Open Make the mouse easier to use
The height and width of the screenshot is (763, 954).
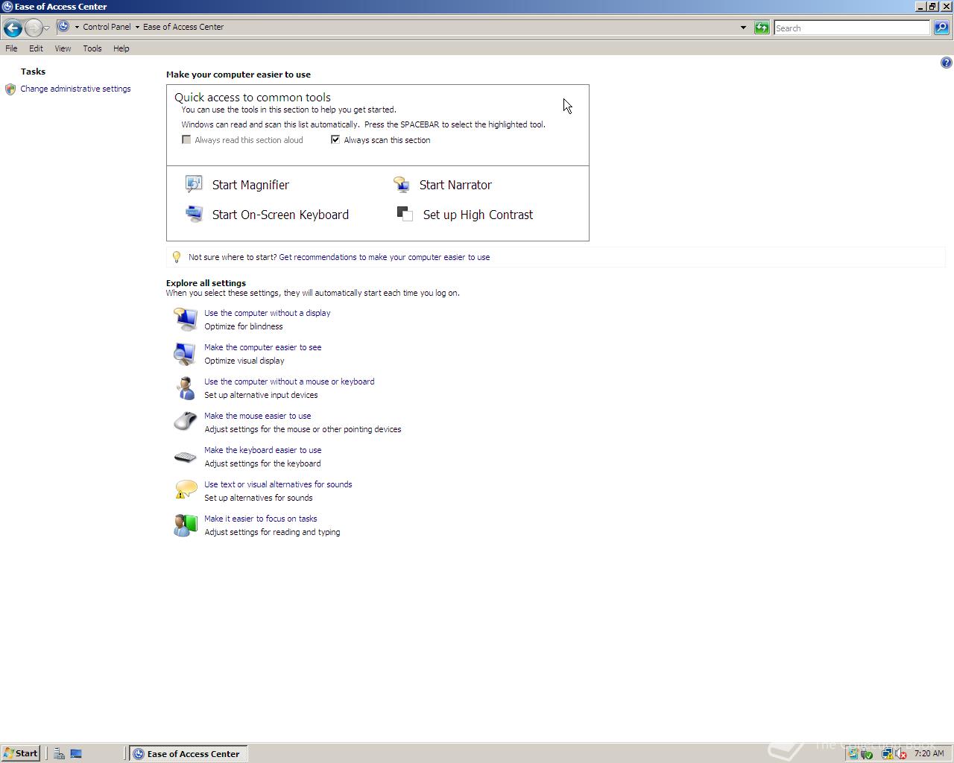pyautogui.click(x=258, y=416)
